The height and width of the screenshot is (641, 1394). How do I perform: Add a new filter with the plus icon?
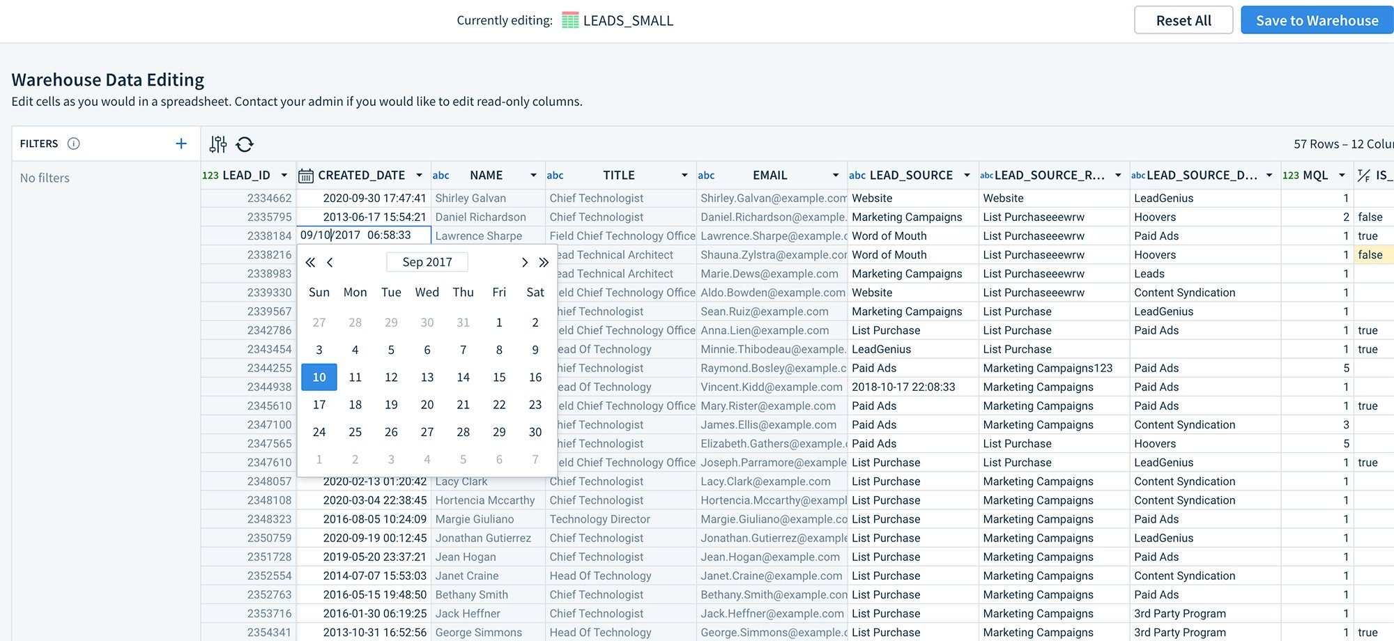coord(181,143)
